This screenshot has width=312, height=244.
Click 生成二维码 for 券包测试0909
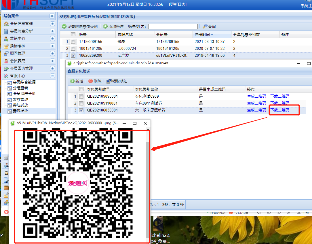pyautogui.click(x=256, y=97)
